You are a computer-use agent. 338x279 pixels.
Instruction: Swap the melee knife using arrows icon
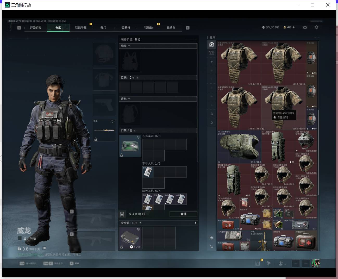tap(112, 122)
